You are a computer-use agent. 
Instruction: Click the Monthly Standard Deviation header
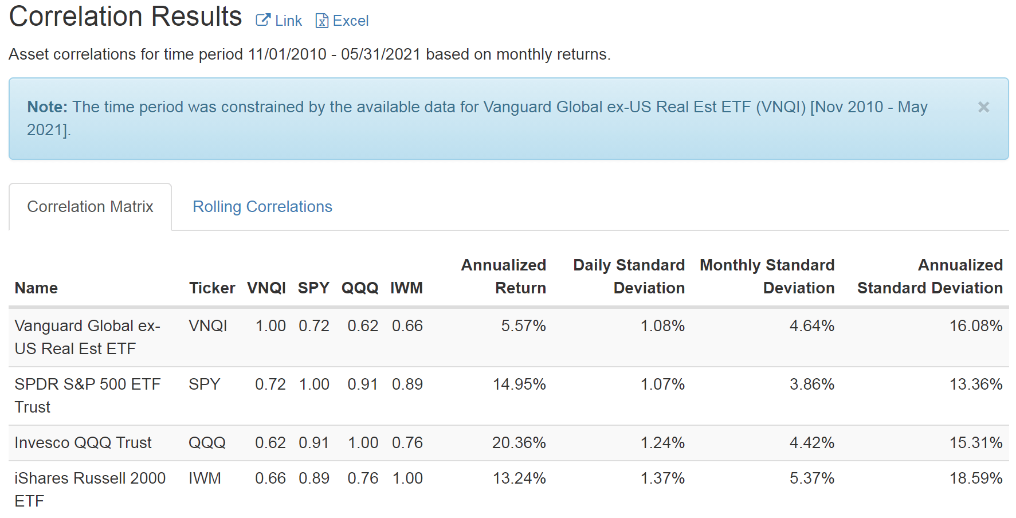[767, 276]
